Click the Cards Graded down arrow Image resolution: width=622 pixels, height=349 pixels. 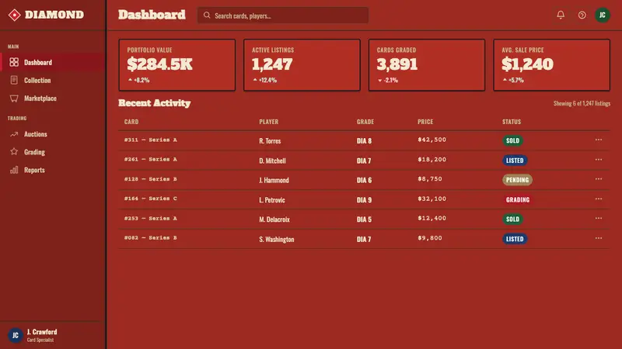click(x=379, y=81)
